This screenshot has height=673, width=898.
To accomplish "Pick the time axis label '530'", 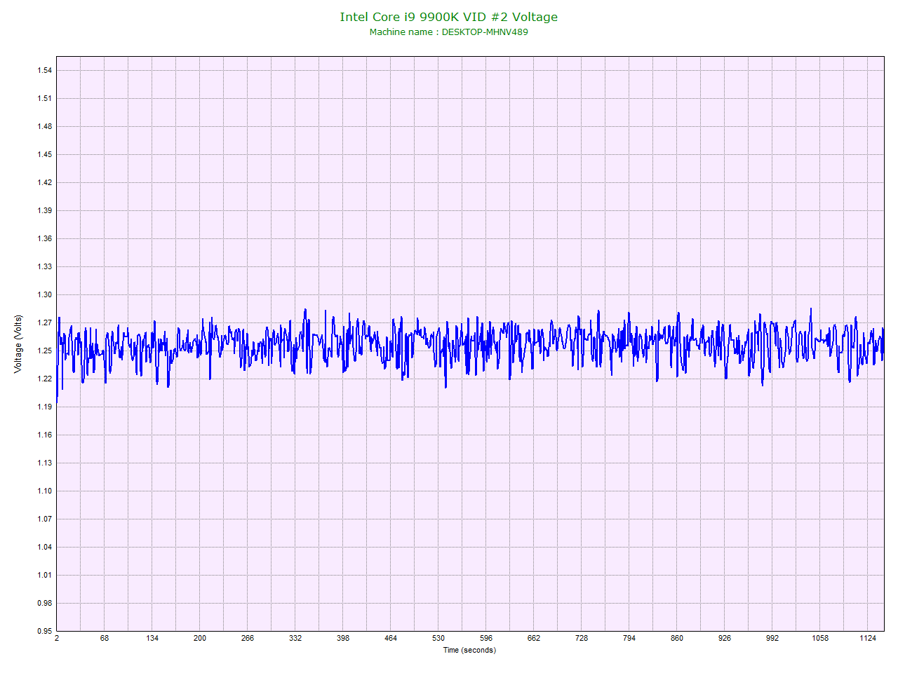I will [x=438, y=638].
